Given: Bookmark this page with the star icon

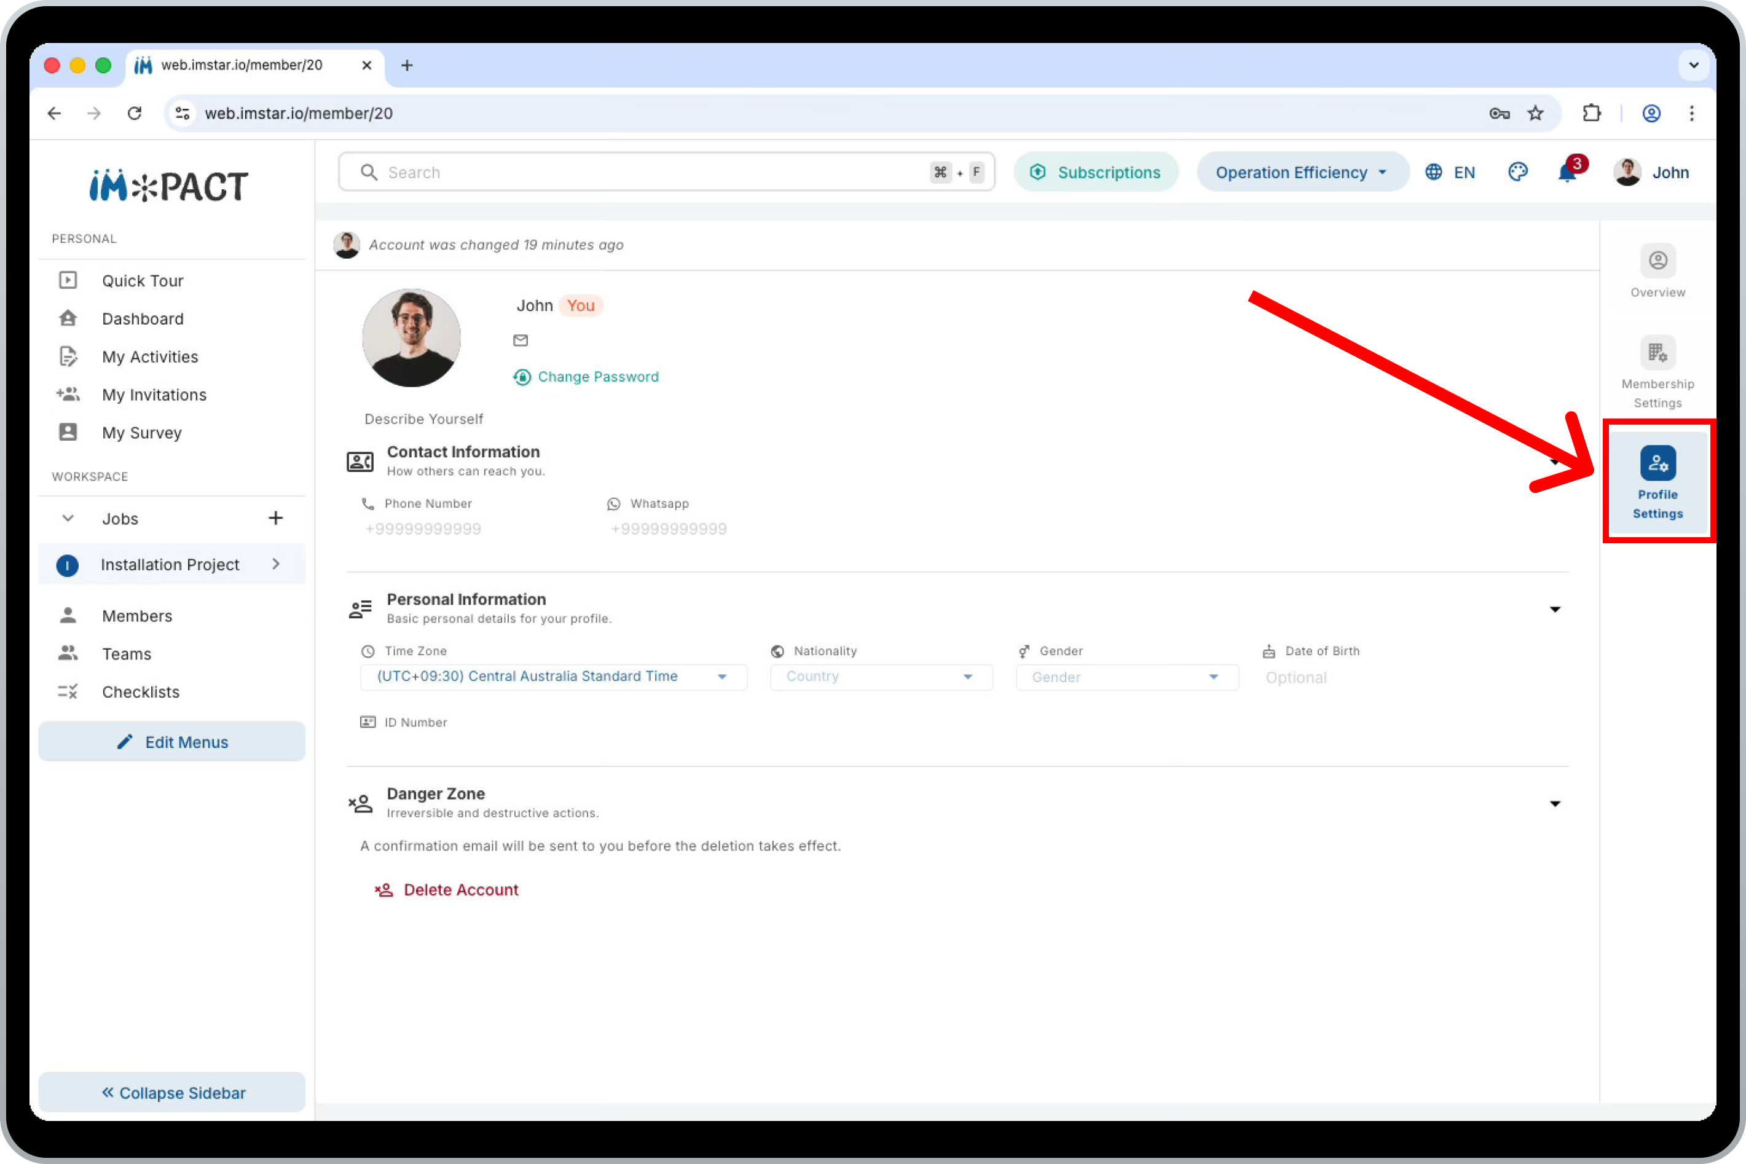Looking at the screenshot, I should (1535, 114).
